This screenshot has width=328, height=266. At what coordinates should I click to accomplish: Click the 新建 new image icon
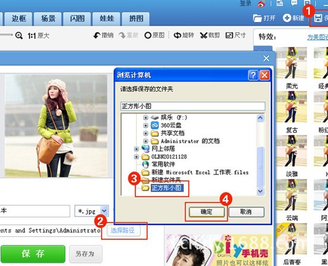pyautogui.click(x=287, y=18)
